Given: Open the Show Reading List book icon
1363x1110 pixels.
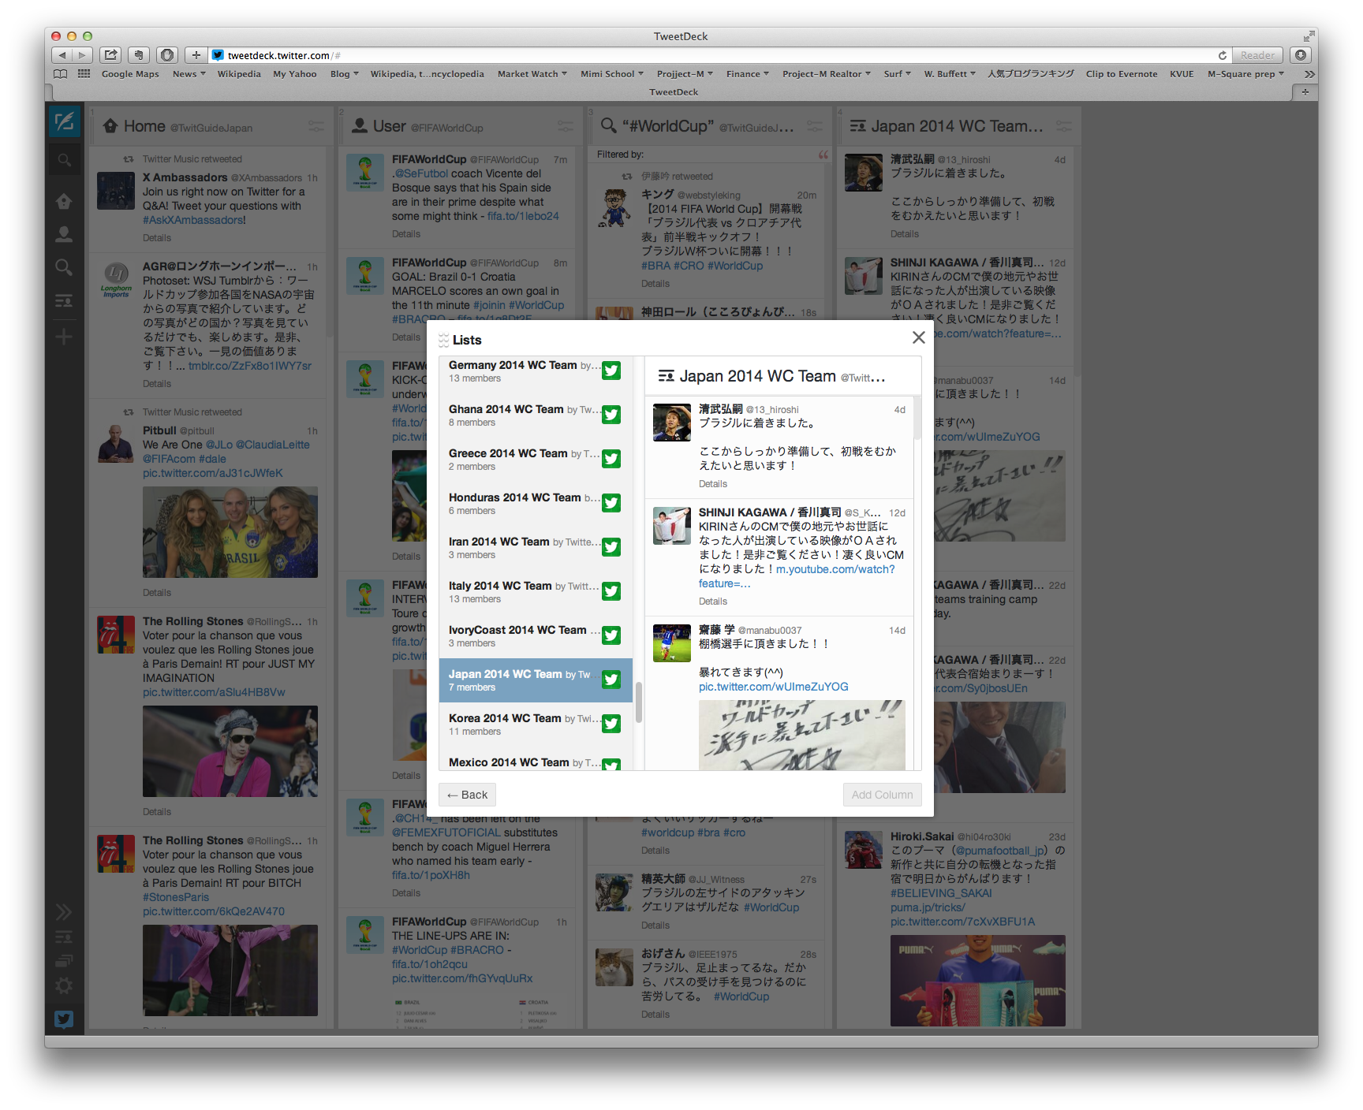Looking at the screenshot, I should (60, 74).
